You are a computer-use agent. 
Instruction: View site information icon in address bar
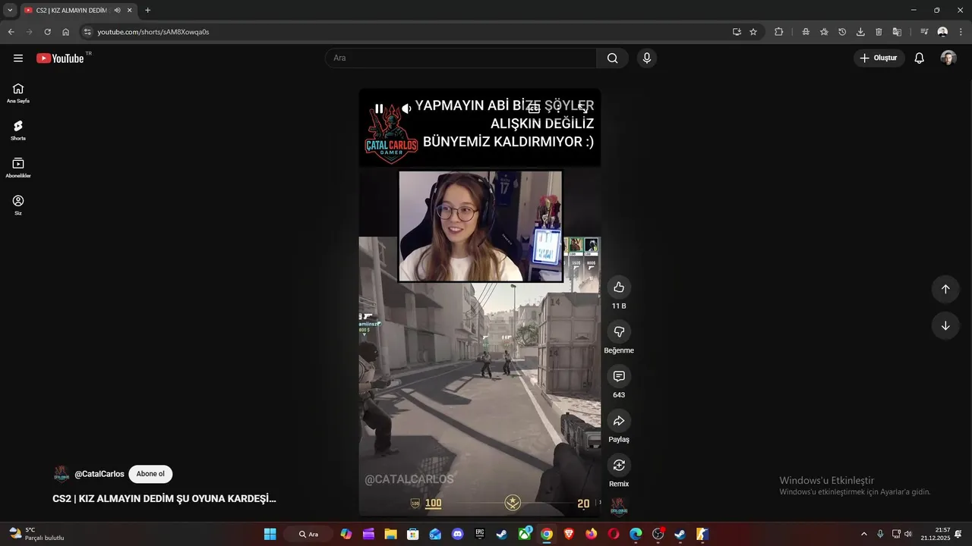[87, 32]
